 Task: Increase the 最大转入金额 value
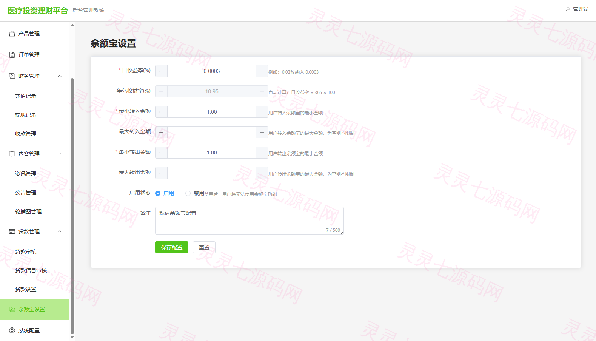click(x=262, y=132)
